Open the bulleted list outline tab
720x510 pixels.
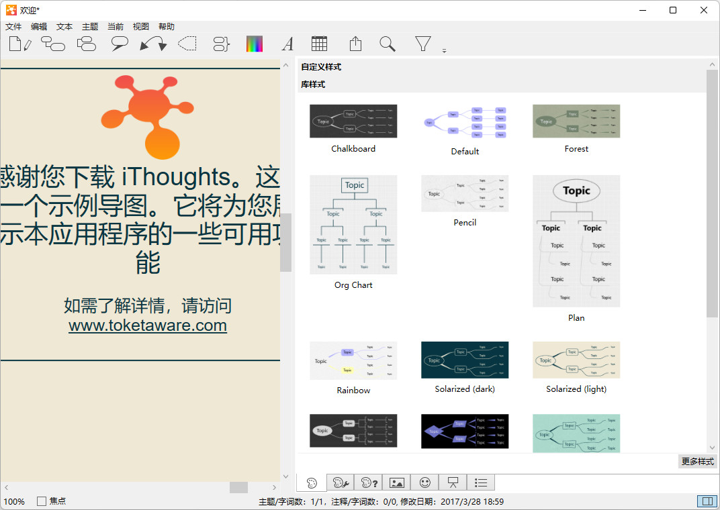(481, 483)
